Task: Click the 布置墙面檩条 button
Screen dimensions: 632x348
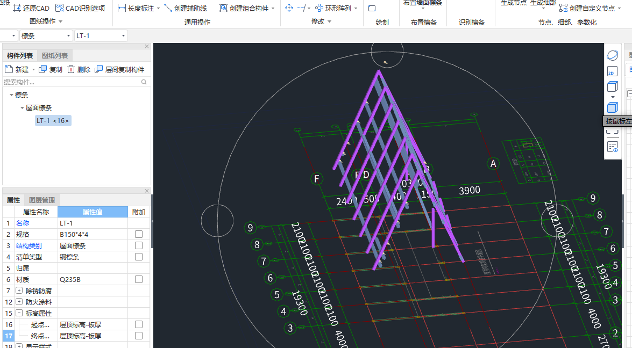Action: (x=423, y=3)
